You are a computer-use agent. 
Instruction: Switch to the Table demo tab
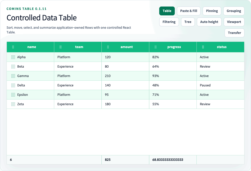167,11
